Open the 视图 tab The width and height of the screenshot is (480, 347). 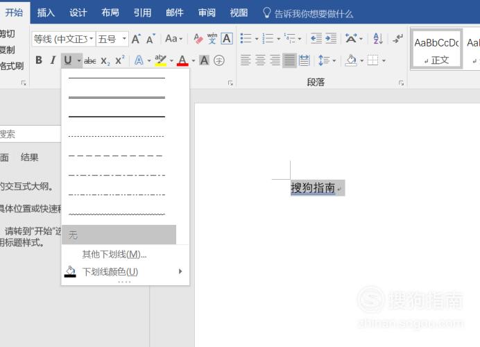coord(239,12)
